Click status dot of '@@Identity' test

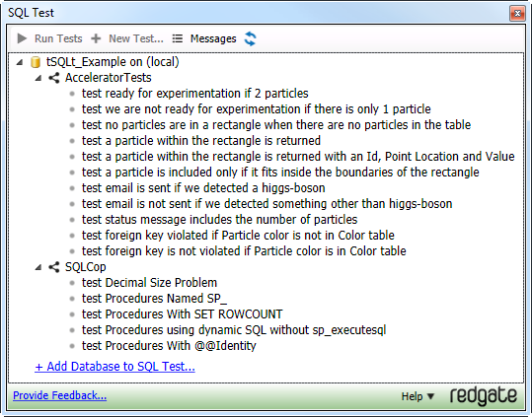pos(72,346)
